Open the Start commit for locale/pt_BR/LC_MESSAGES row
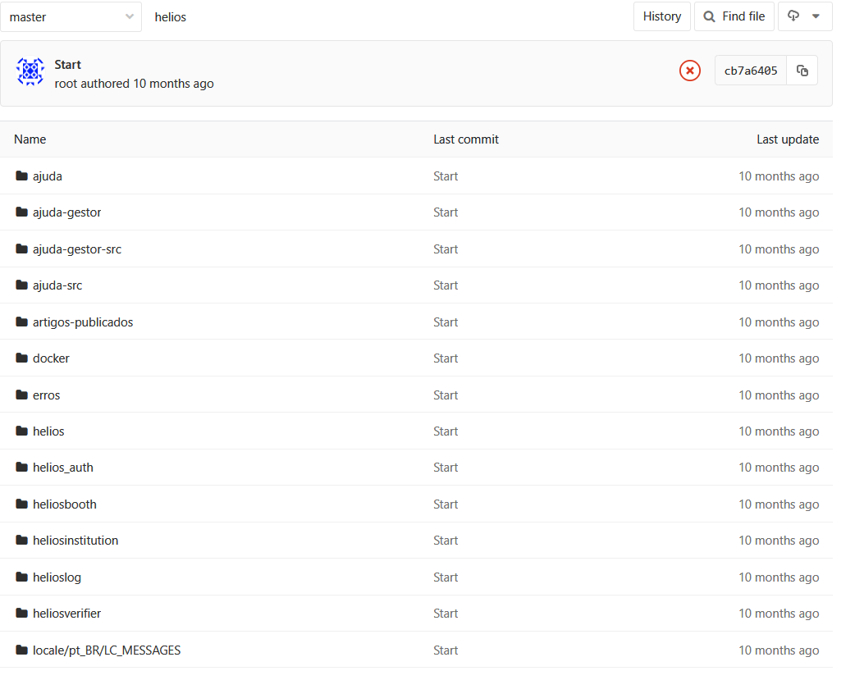The width and height of the screenshot is (864, 680). tap(446, 650)
